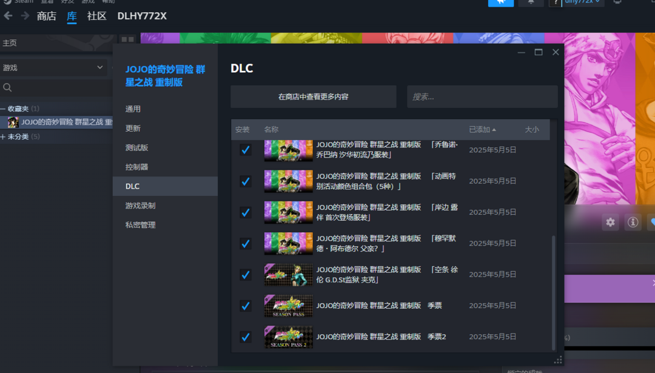Collapse the 收藏夹 category

(3, 109)
